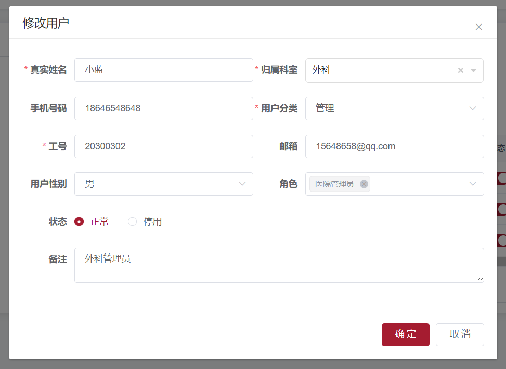This screenshot has width=506, height=369.
Task: Expand the 角色 dropdown chevron
Action: click(472, 184)
